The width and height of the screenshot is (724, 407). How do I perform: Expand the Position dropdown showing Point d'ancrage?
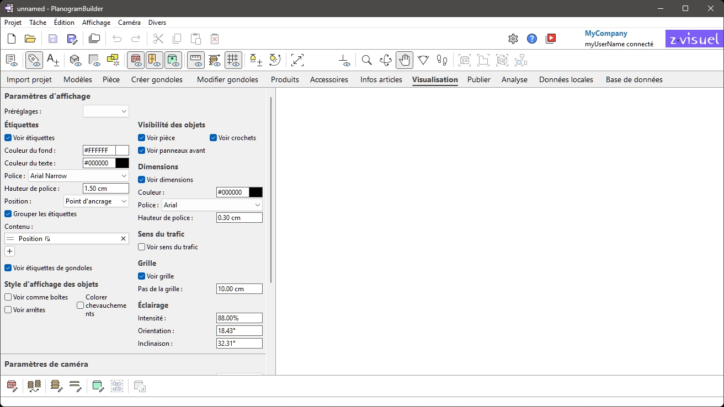click(96, 201)
